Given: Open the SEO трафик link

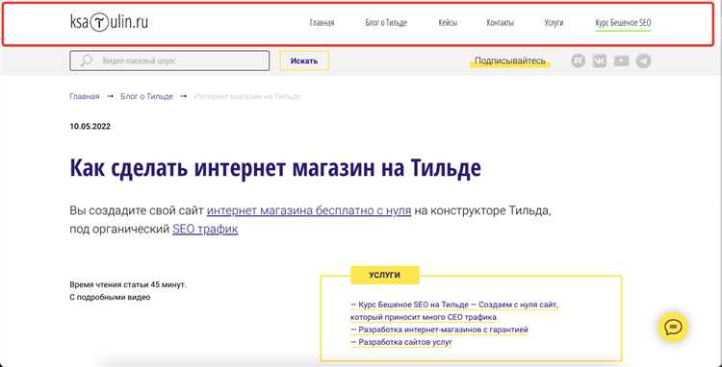Looking at the screenshot, I should [x=205, y=229].
